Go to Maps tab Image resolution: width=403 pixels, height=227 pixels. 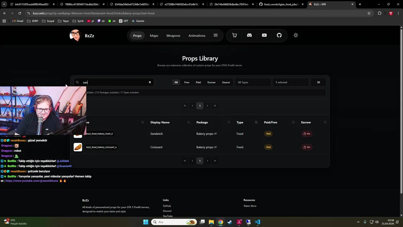click(154, 36)
